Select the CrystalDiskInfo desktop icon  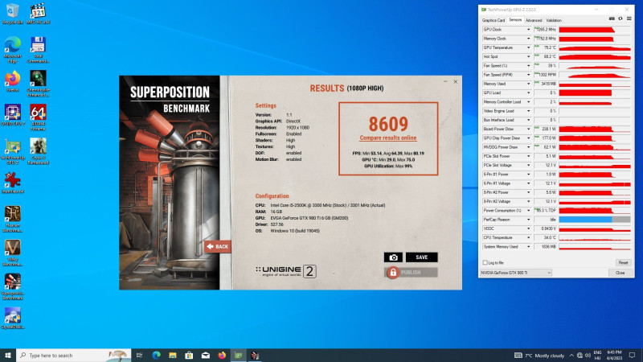click(12, 319)
